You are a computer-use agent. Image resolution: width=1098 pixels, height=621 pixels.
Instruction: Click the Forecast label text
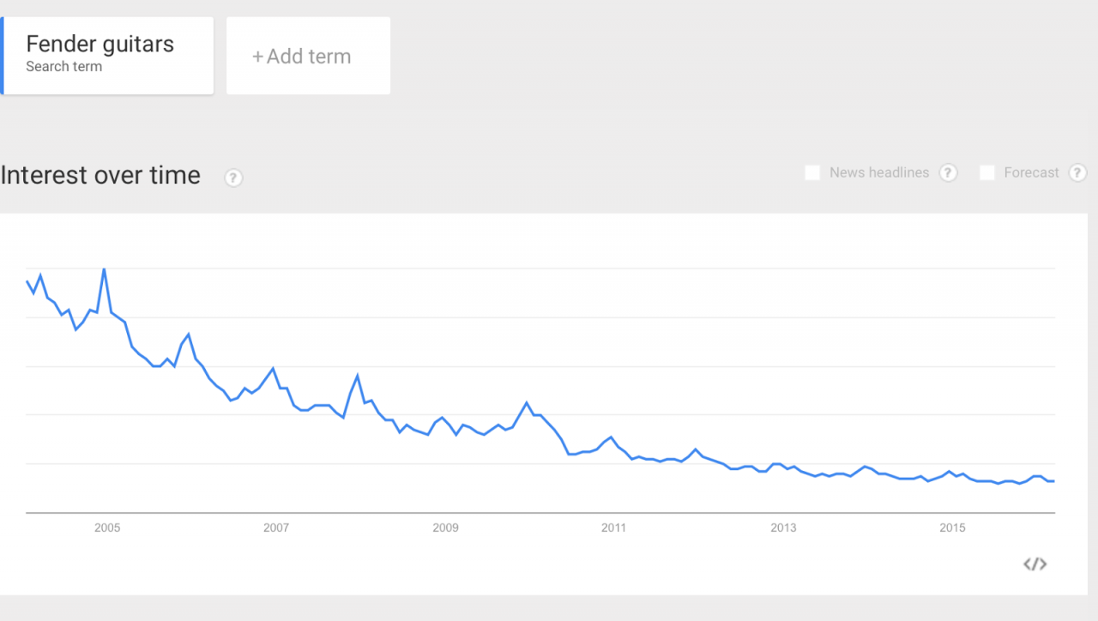[x=1031, y=172]
